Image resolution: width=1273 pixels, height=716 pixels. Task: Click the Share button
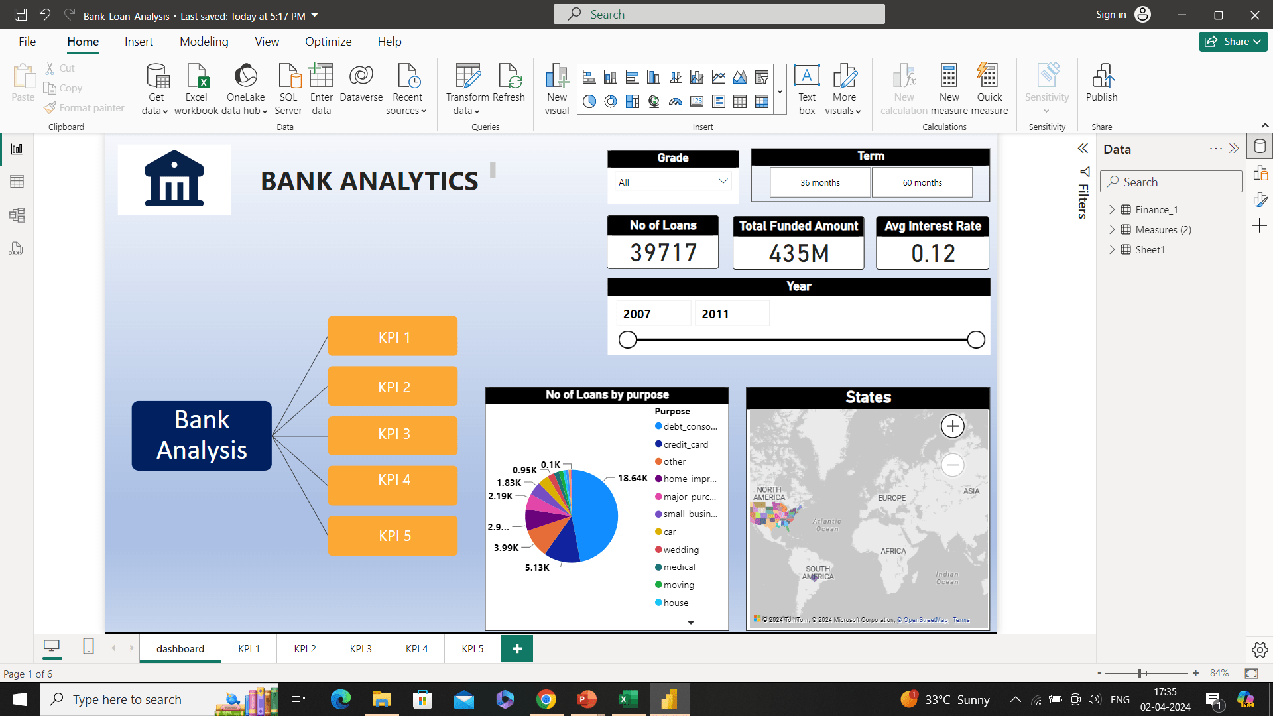click(x=1233, y=42)
